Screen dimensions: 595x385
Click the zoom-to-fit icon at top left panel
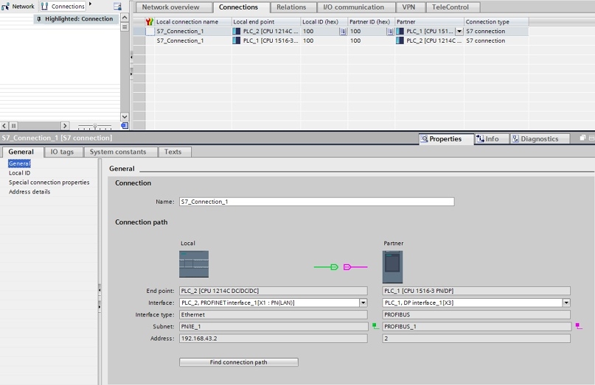118,7
